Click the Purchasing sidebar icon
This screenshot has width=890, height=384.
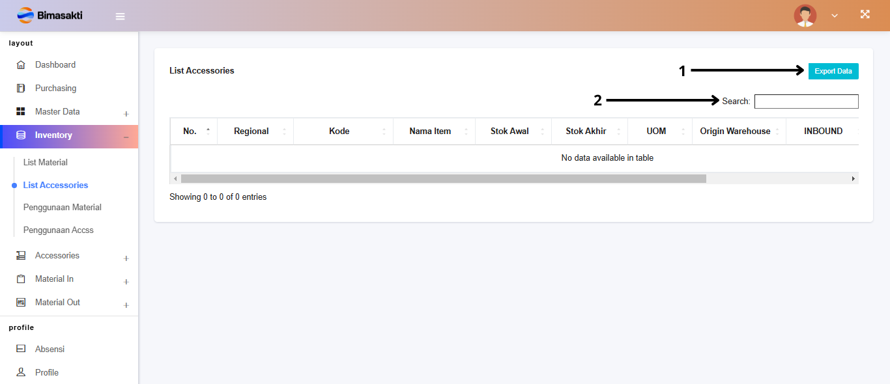21,89
